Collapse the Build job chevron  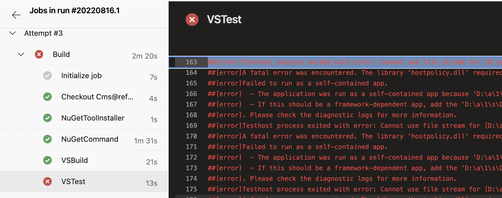[21, 54]
